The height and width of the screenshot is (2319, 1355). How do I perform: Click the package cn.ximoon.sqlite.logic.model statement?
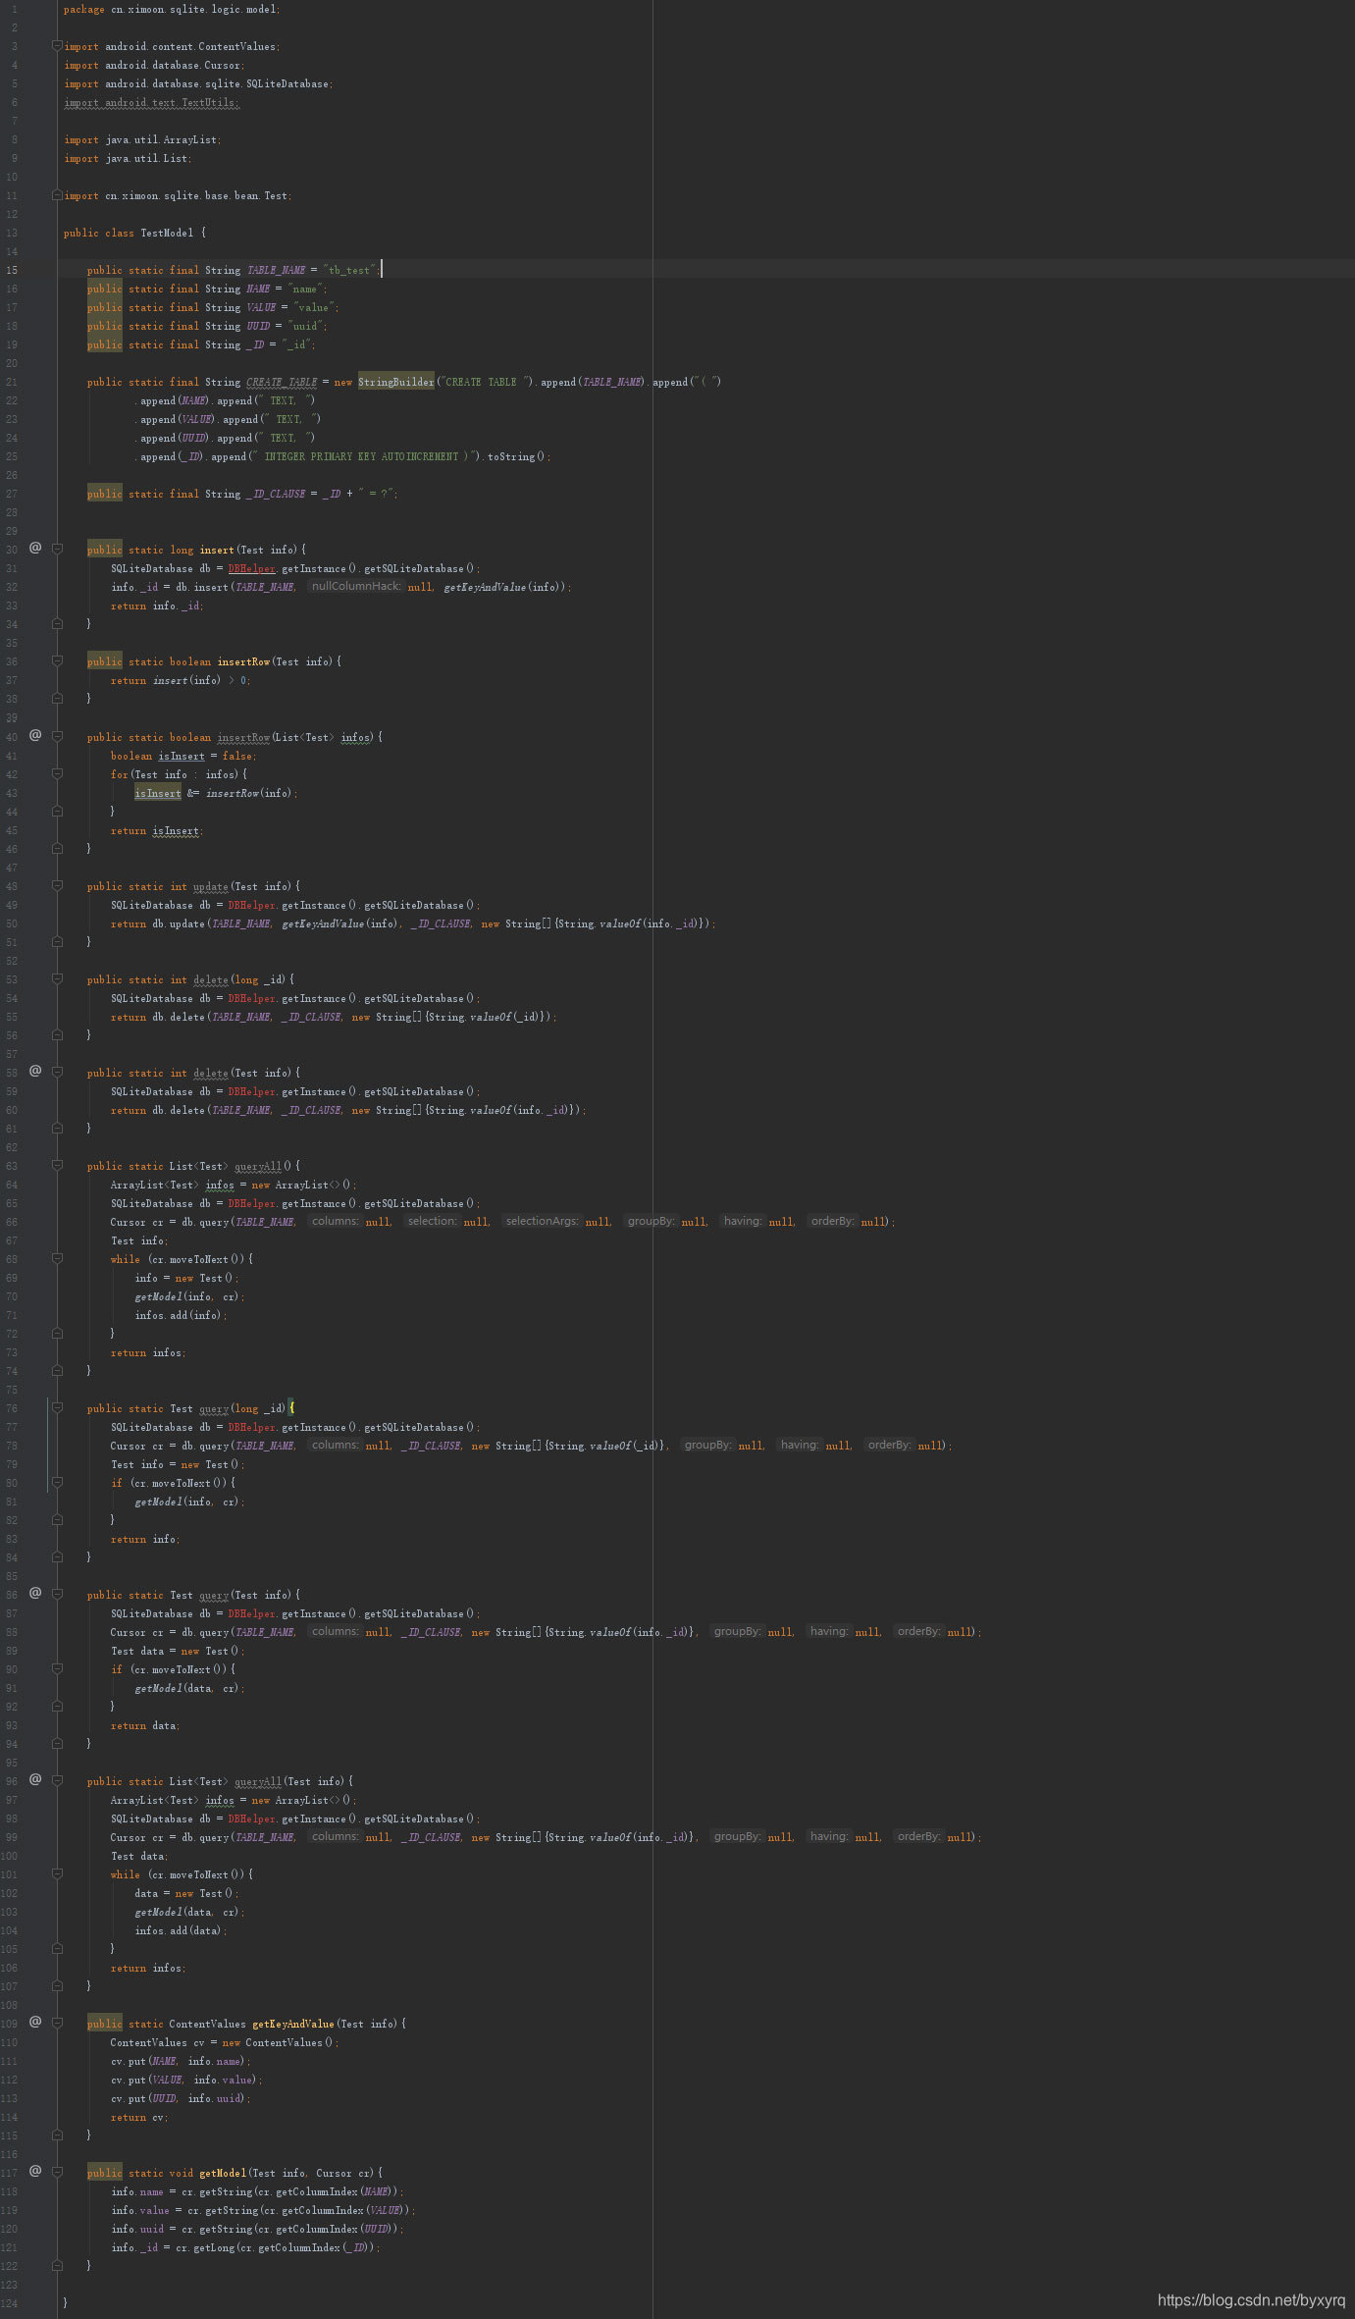tap(172, 9)
